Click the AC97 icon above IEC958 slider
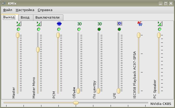 click(x=140, y=24)
